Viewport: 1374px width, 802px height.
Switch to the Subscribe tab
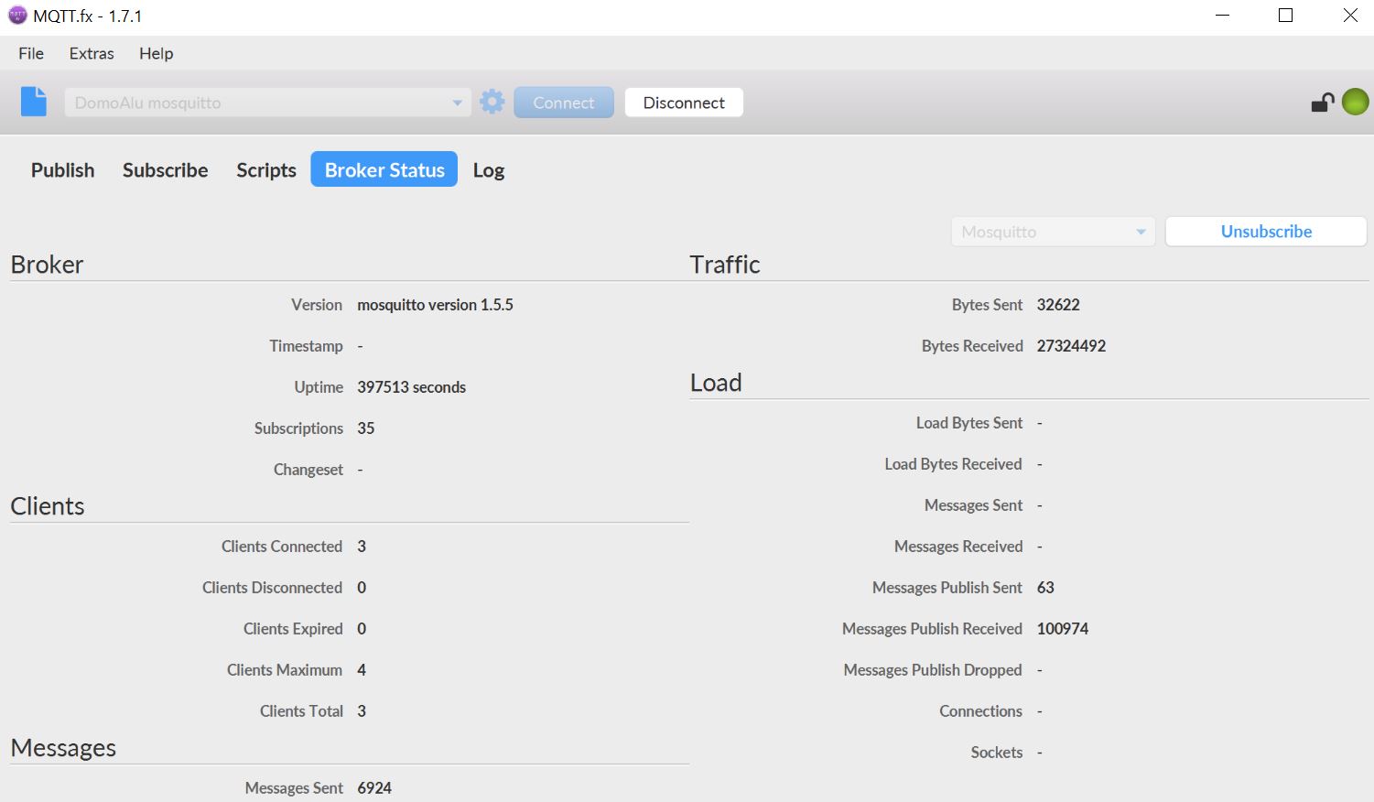166,170
